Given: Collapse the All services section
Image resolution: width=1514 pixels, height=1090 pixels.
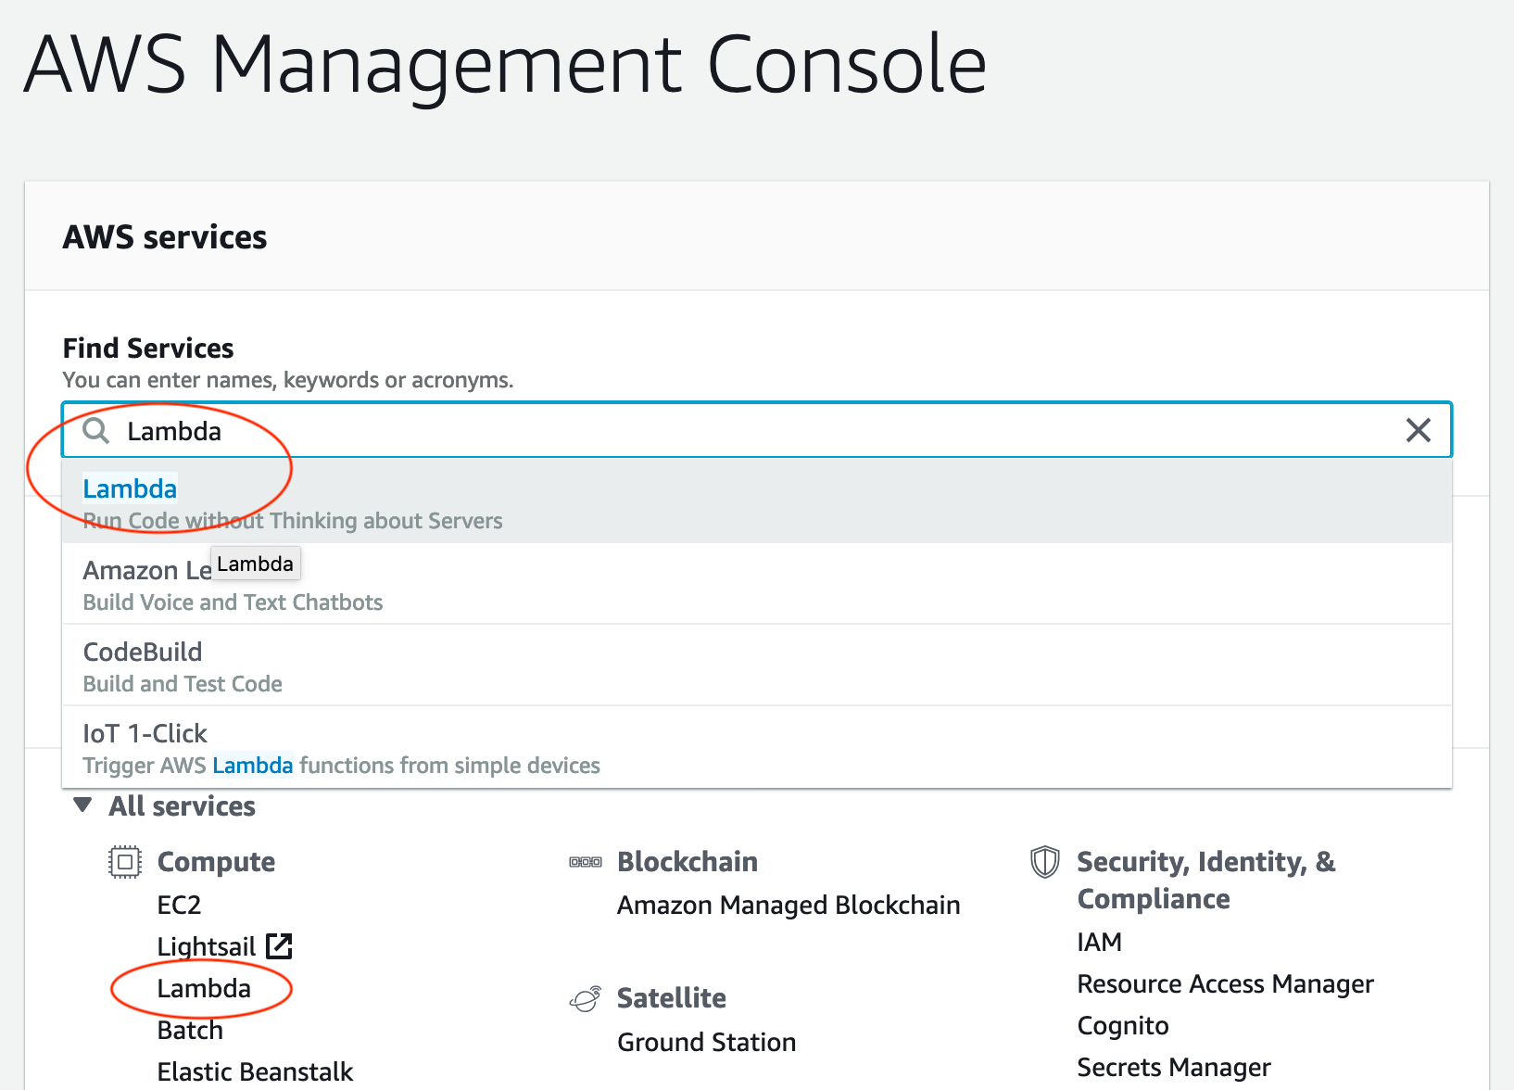Looking at the screenshot, I should click(82, 805).
